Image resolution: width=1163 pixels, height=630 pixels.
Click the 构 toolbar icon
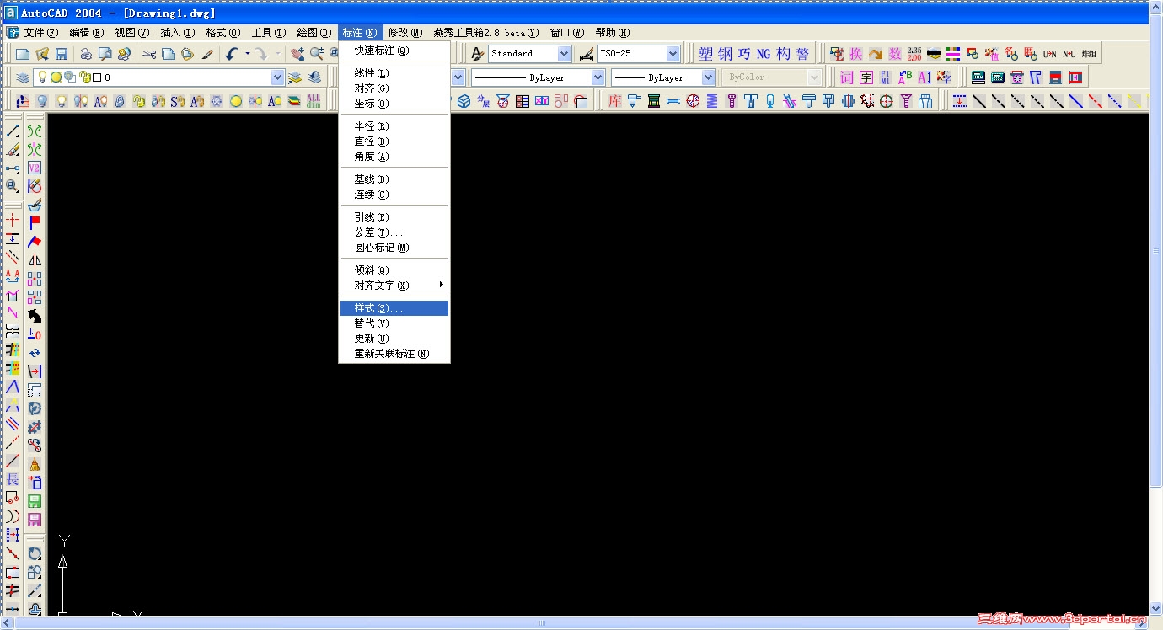click(x=783, y=54)
